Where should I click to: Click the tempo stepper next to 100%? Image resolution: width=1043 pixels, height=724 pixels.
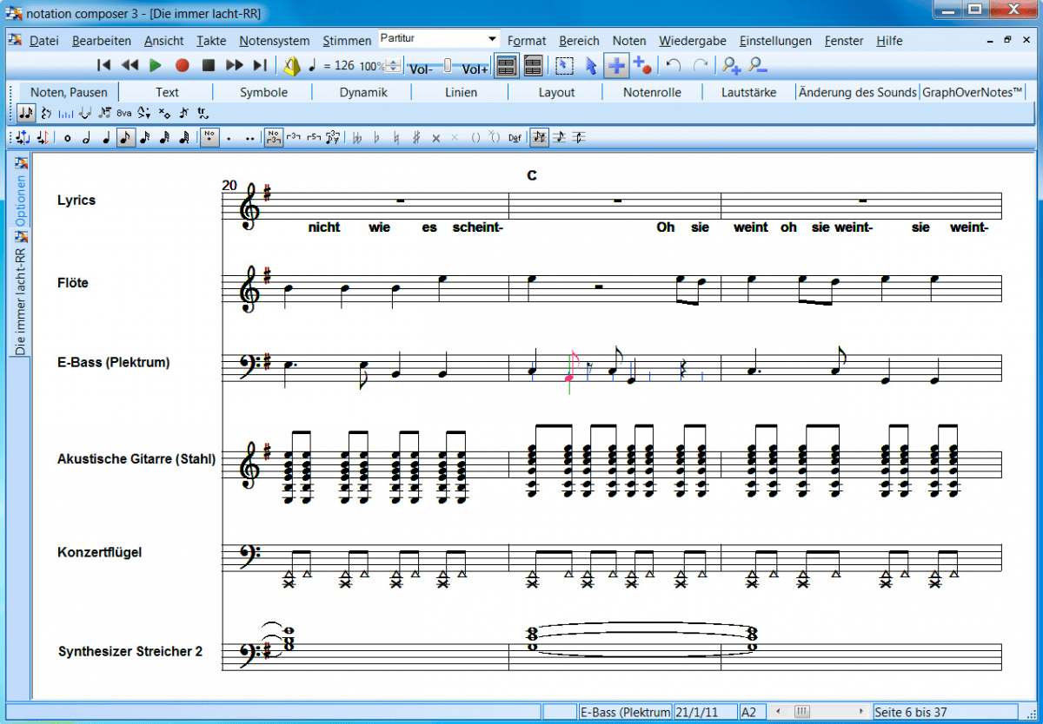pos(394,66)
